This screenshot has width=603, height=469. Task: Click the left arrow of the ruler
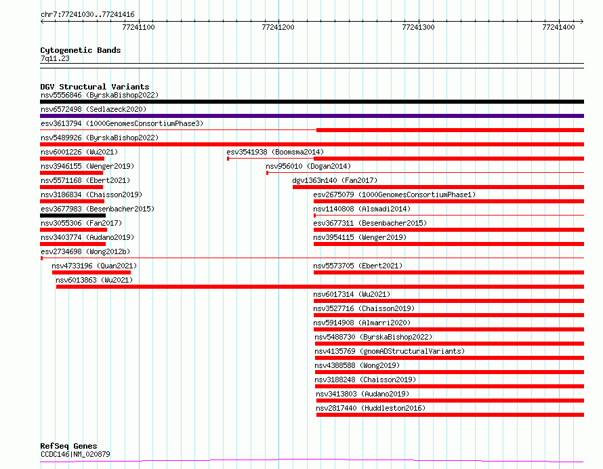[42, 21]
